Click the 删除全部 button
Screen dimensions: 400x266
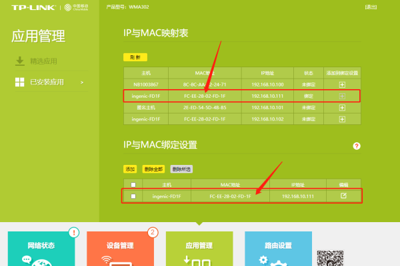coord(153,169)
